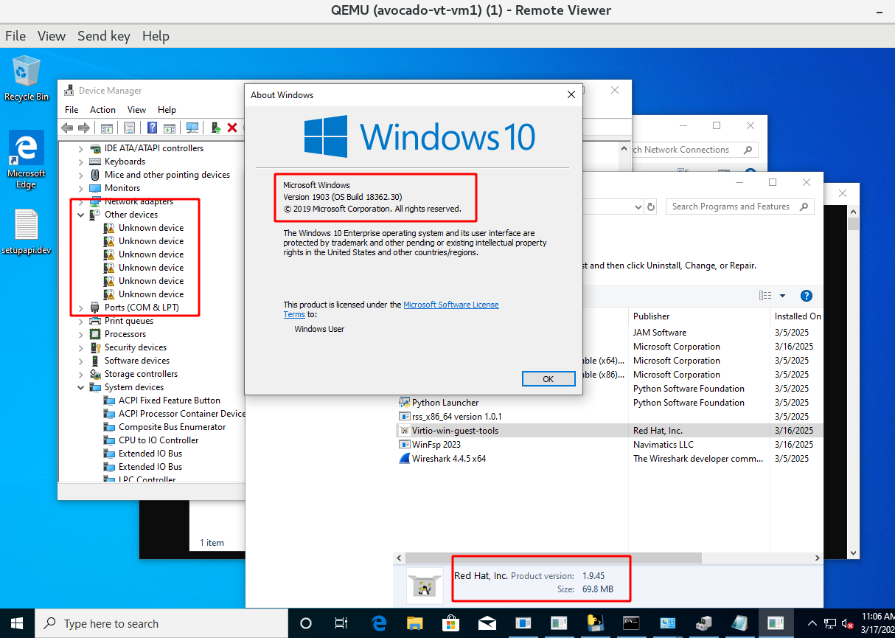Select ACPI Fixed Feature Button device

(169, 401)
